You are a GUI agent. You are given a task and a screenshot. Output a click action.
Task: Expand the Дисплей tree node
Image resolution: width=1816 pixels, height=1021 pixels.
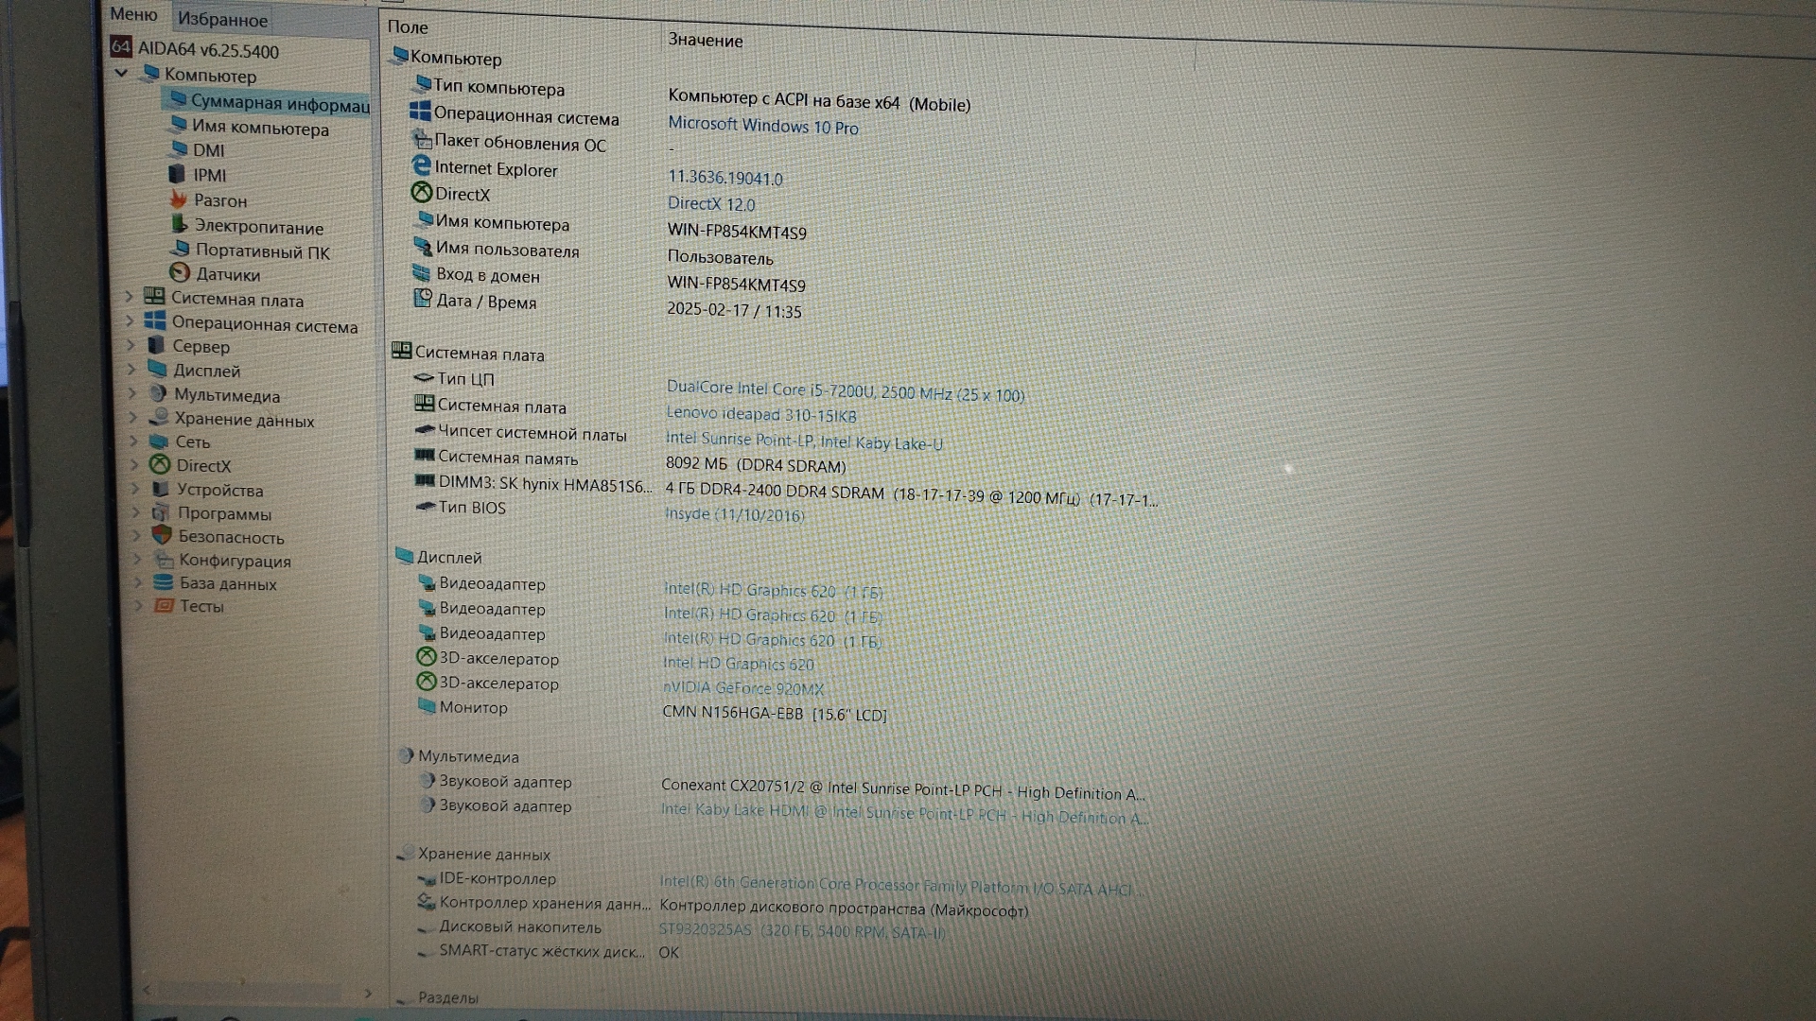coord(132,370)
